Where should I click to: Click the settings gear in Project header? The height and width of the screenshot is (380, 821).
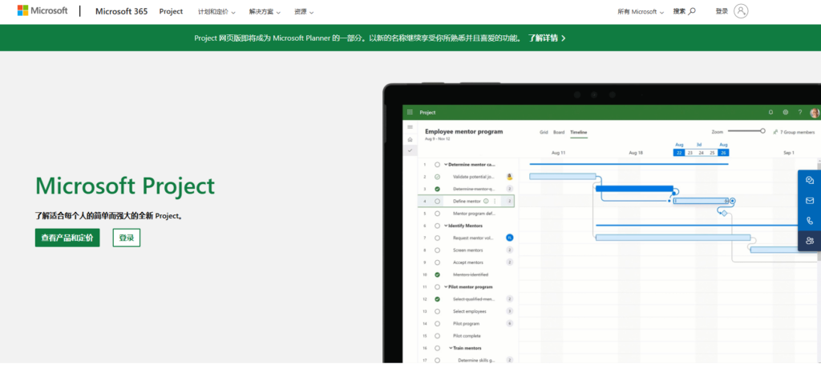786,113
